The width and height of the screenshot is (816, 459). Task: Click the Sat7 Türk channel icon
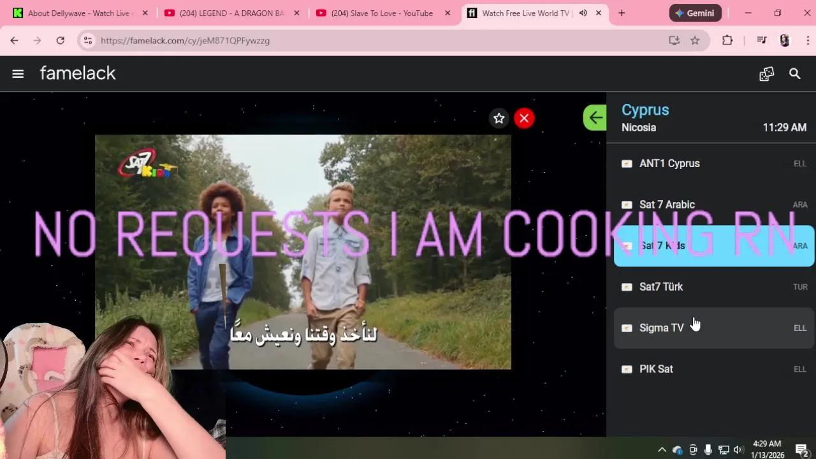point(627,287)
